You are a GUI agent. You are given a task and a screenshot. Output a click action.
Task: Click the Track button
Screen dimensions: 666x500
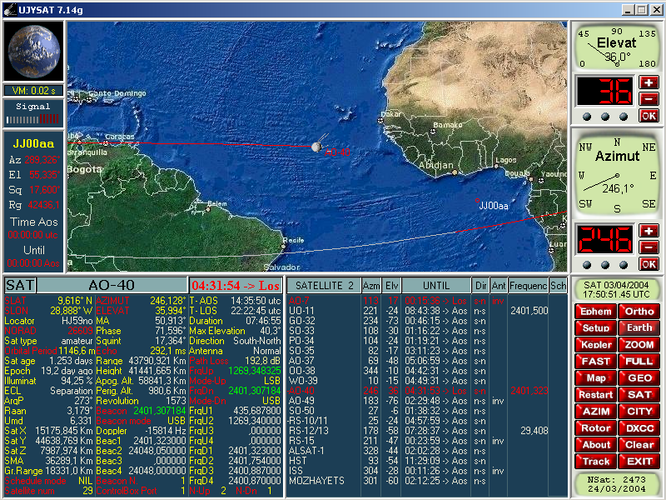(596, 462)
